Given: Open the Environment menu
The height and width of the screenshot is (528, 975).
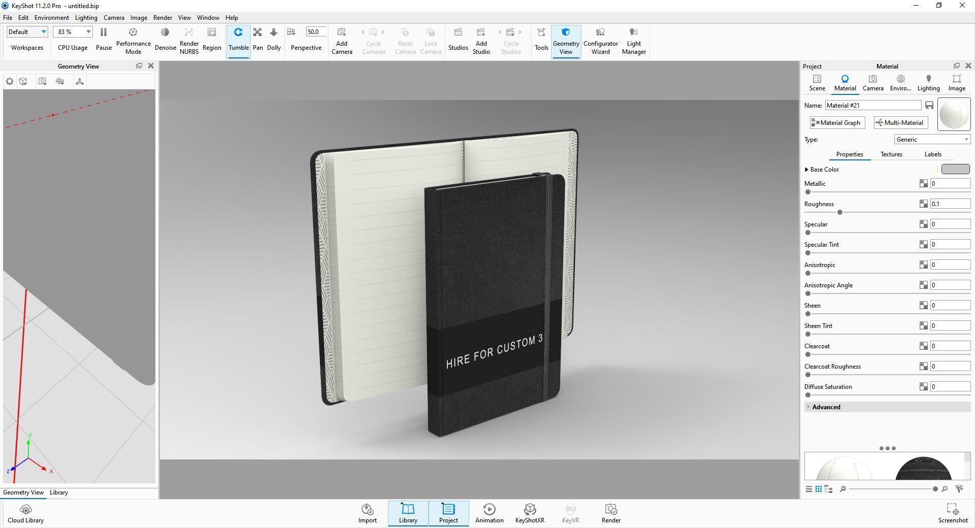Looking at the screenshot, I should pos(51,17).
